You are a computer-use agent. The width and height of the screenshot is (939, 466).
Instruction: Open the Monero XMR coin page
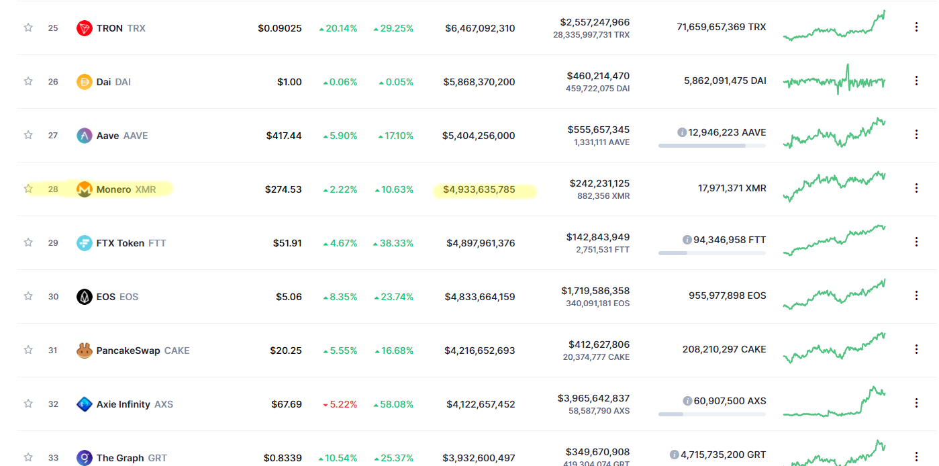[x=126, y=189]
